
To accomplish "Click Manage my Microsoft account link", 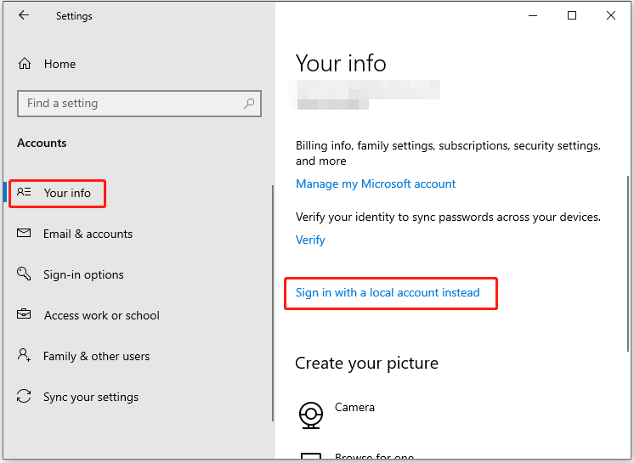I will (x=376, y=184).
